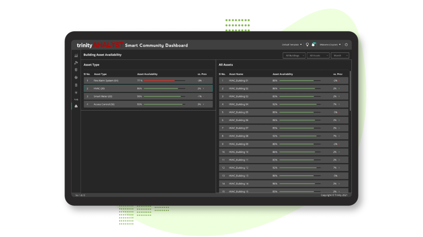
Task: Click the HVAC_Building 13 row
Action: pyautogui.click(x=284, y=176)
